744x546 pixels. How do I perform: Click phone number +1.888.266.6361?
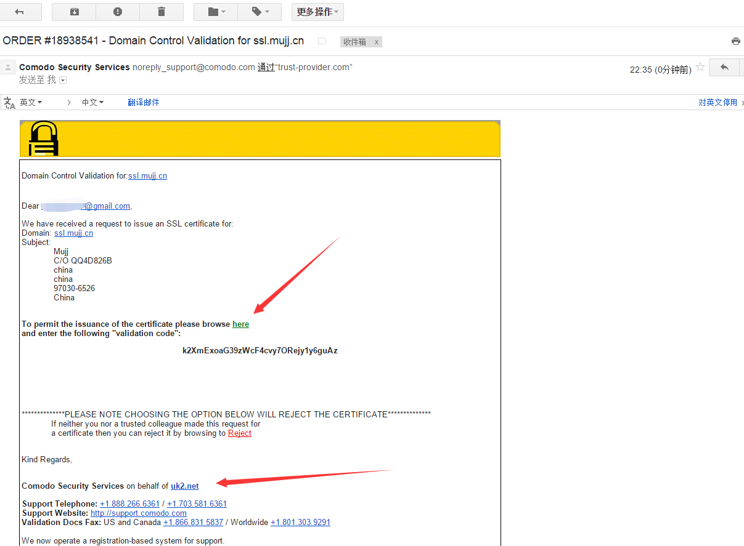tap(129, 504)
